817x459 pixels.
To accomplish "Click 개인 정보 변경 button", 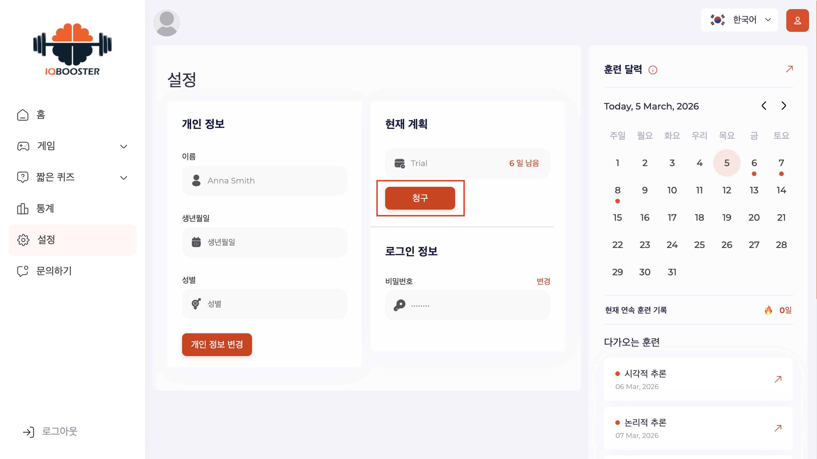I will click(216, 345).
